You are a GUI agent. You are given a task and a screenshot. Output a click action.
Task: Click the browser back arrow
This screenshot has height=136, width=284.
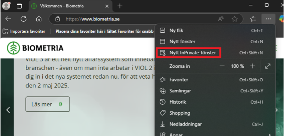(8, 19)
